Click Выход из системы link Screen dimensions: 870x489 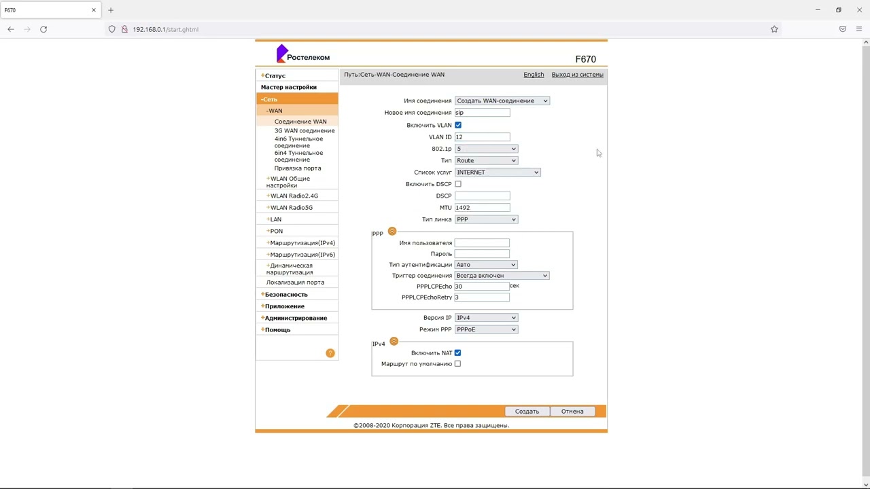point(577,75)
